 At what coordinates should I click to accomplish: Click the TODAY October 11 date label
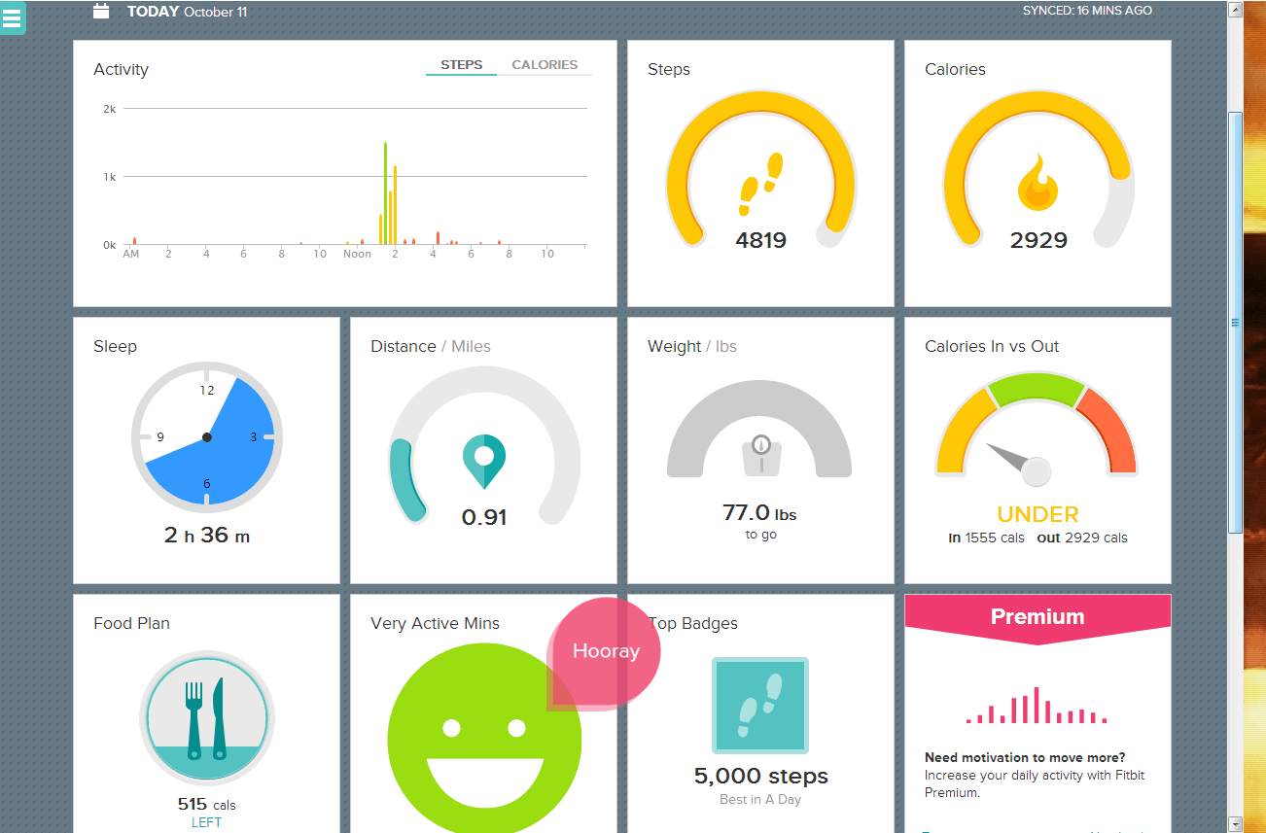pyautogui.click(x=188, y=12)
